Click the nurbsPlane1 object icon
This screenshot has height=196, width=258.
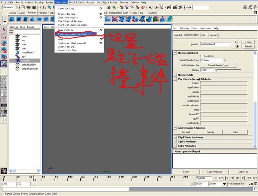(18, 52)
